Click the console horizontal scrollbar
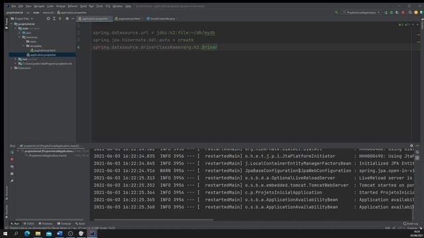Image resolution: width=424 pixels, height=238 pixels. (x=154, y=219)
